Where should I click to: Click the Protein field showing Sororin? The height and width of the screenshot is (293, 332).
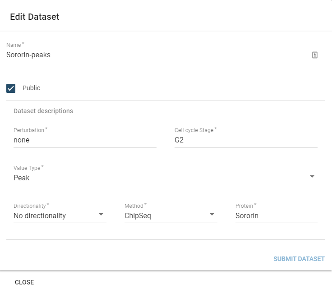tap(276, 216)
